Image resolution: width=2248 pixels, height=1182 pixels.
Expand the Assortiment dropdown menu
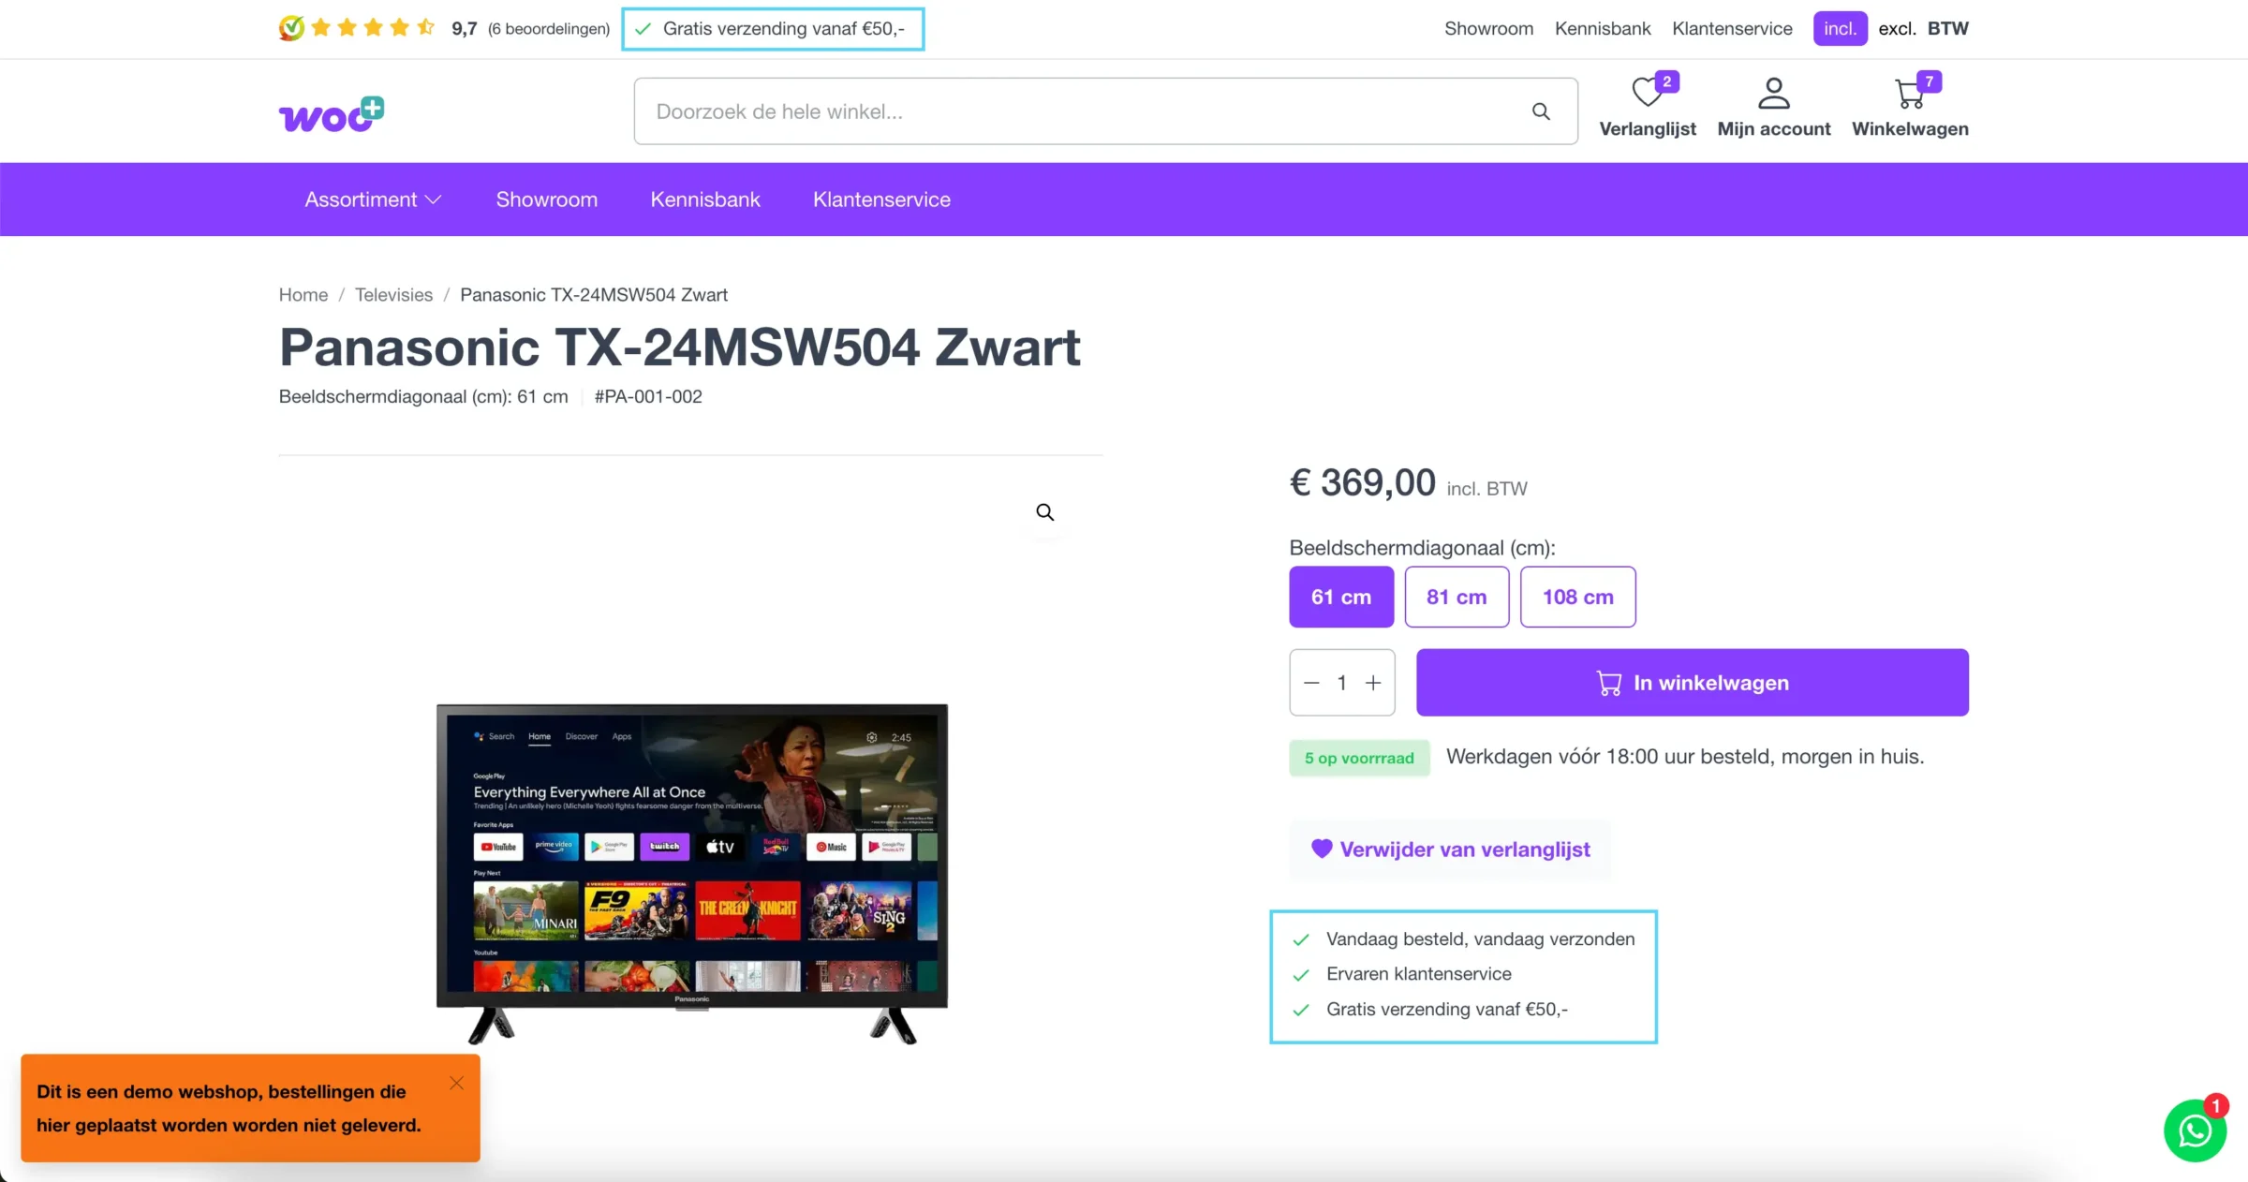pyautogui.click(x=373, y=199)
